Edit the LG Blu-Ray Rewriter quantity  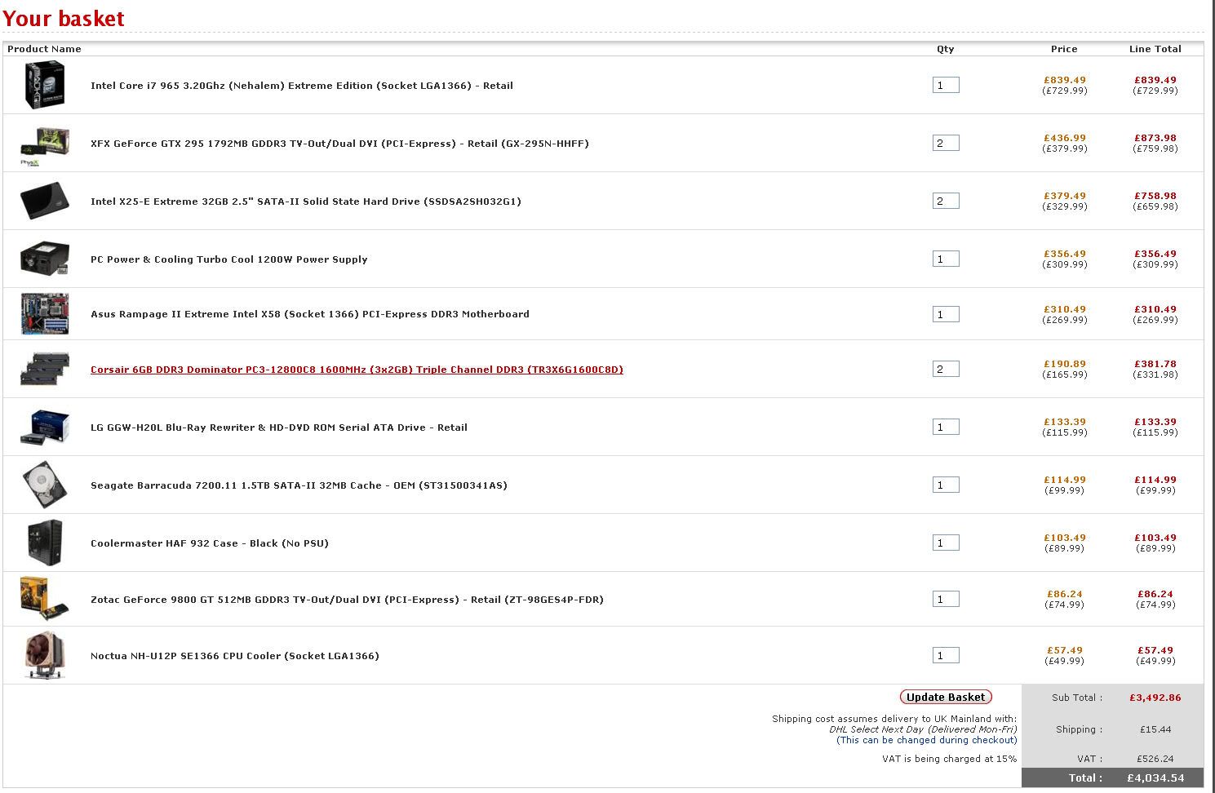point(946,427)
